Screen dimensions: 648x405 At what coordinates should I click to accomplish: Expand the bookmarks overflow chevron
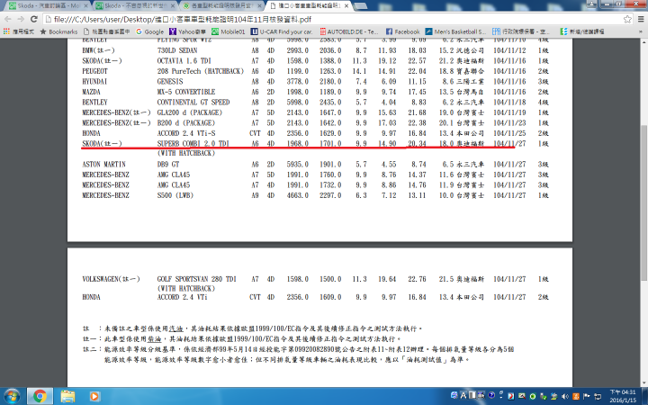tap(641, 31)
